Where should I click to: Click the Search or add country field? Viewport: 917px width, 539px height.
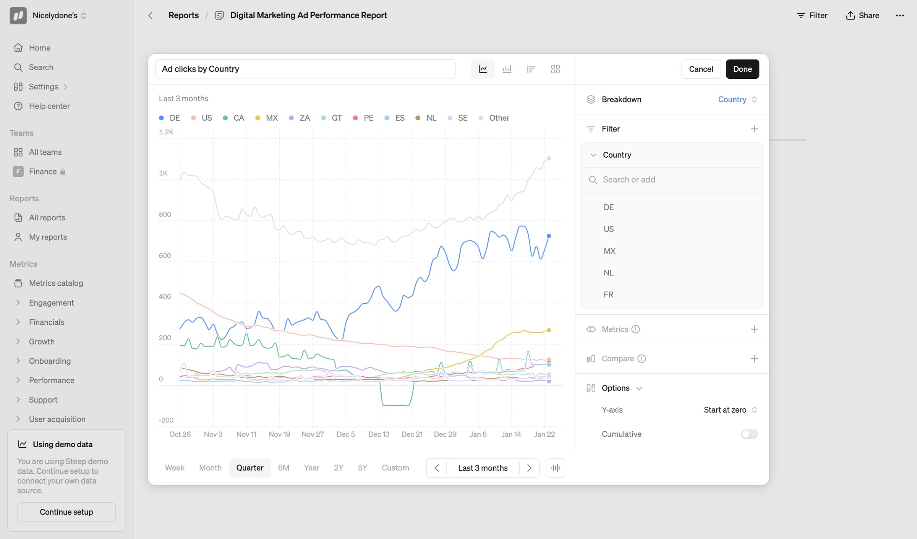[672, 180]
